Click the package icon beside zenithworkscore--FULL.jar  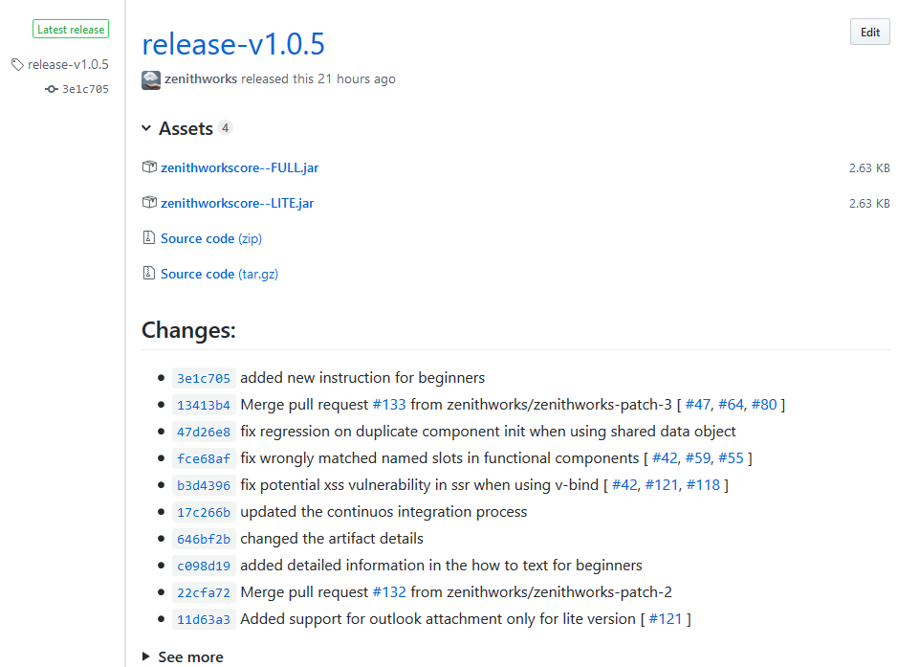(x=150, y=167)
